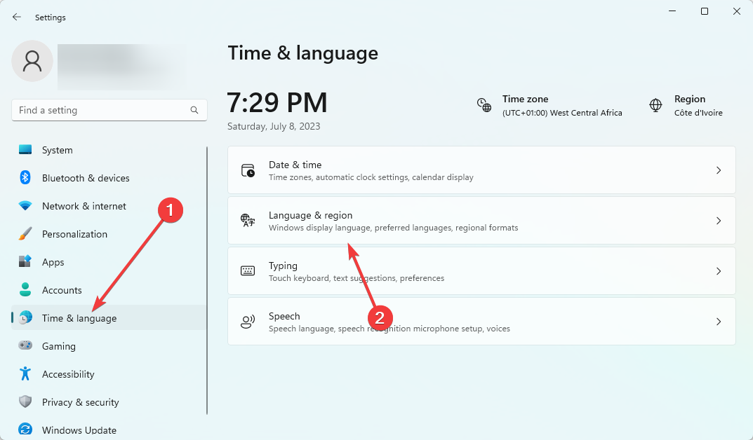The width and height of the screenshot is (753, 440).
Task: Open the Speech settings card
Action: (481, 321)
